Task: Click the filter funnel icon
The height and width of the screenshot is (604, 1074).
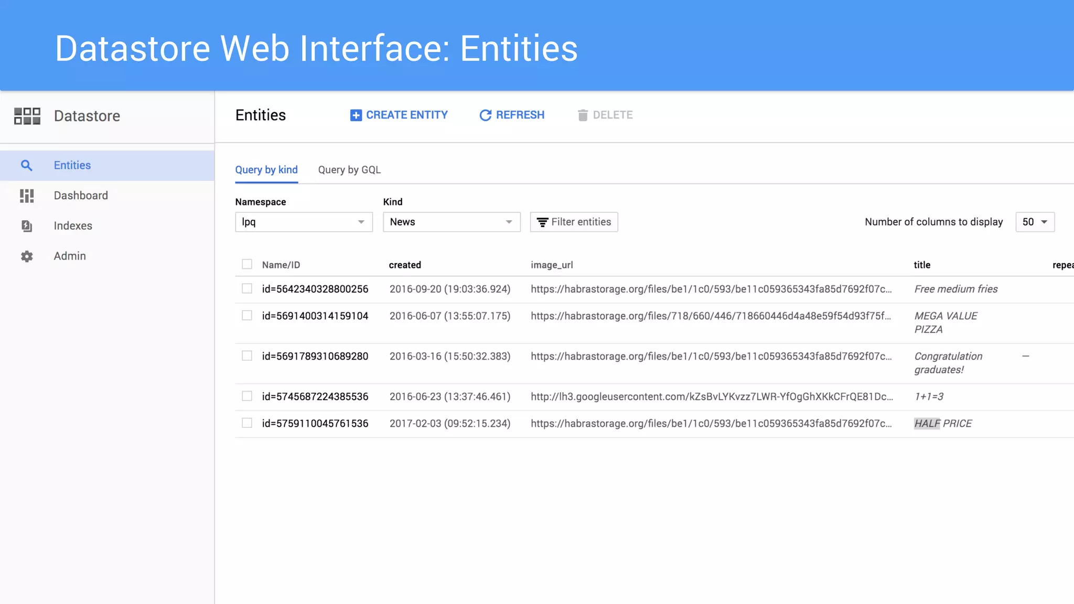Action: point(543,222)
